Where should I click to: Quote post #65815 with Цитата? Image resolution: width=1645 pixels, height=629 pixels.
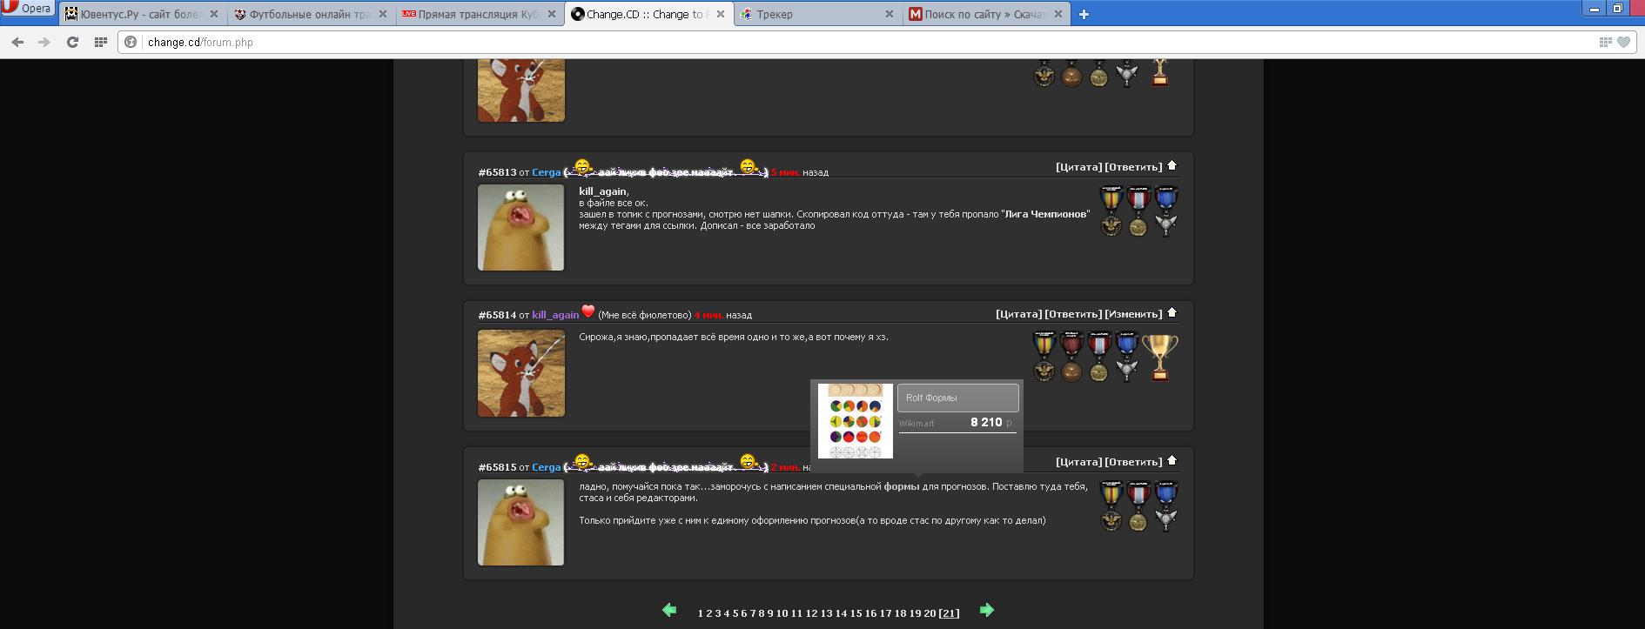(1078, 462)
